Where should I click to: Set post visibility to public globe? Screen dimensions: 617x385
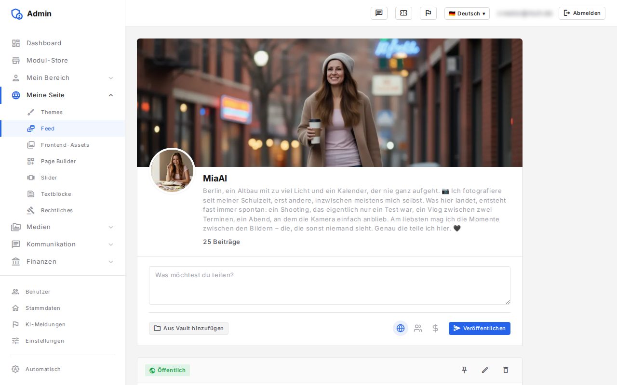click(401, 328)
